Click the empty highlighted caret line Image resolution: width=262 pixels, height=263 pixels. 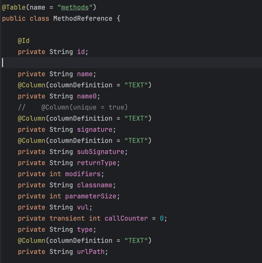(126, 63)
